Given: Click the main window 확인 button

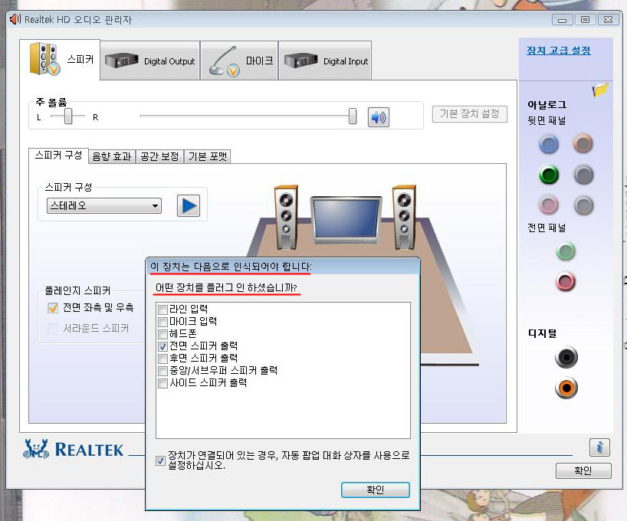Looking at the screenshot, I should 583,470.
